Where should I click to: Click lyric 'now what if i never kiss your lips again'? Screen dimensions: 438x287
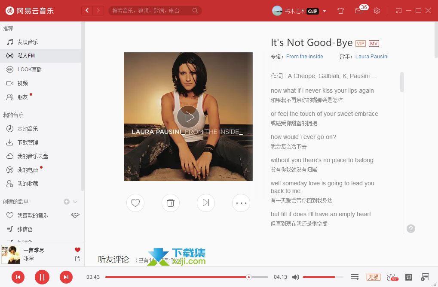tap(322, 91)
